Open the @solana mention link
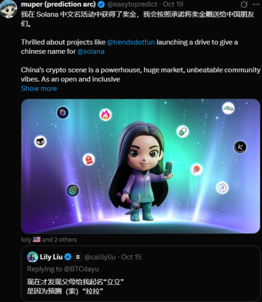Image resolution: width=262 pixels, height=302 pixels. pos(91,52)
